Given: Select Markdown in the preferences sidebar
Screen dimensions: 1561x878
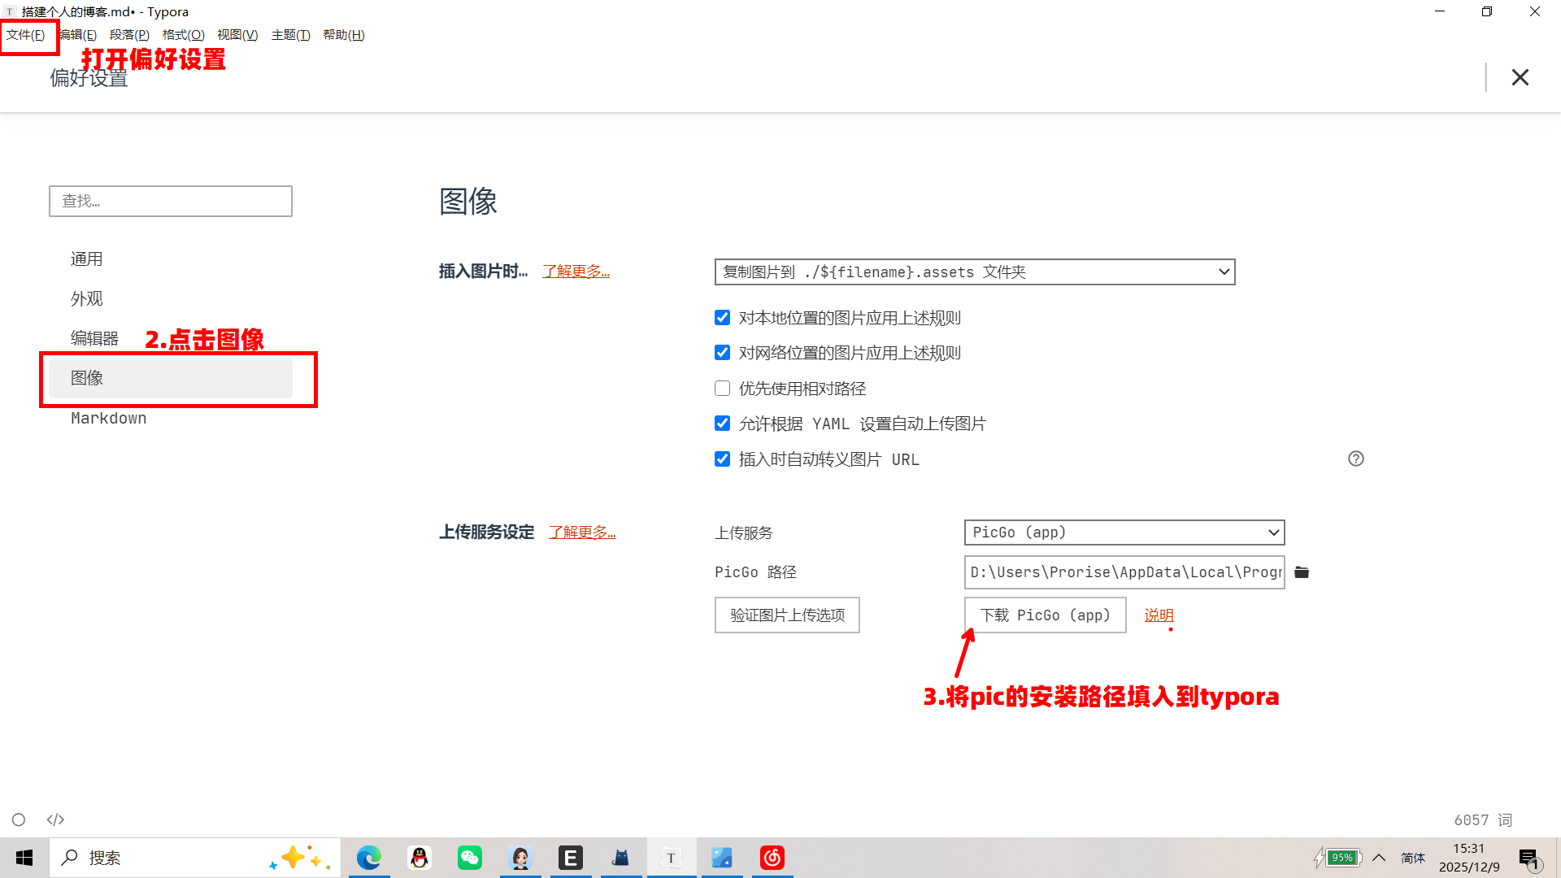Looking at the screenshot, I should (x=108, y=418).
